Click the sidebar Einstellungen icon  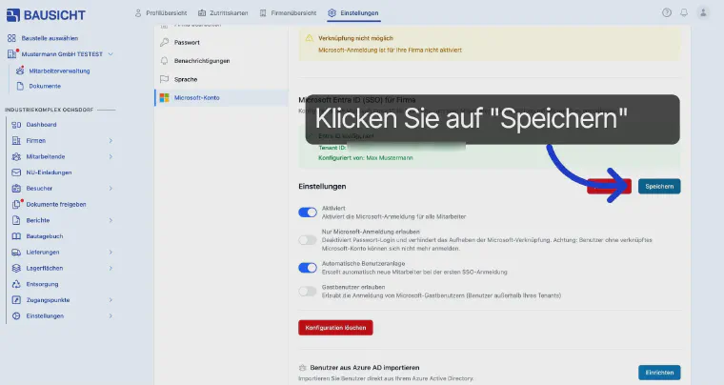16,315
